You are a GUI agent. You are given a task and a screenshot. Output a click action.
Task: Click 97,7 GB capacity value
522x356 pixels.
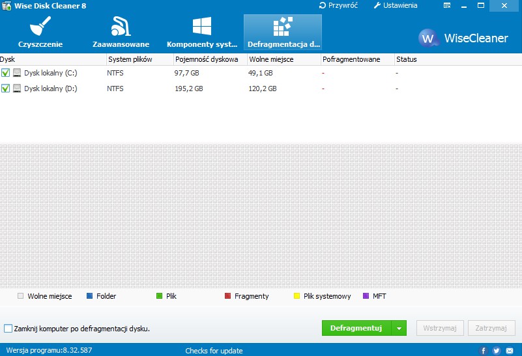(x=186, y=73)
